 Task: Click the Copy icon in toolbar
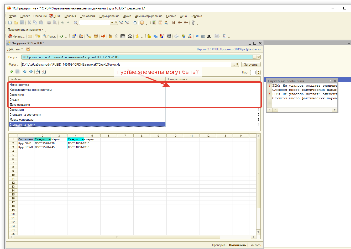pos(35,23)
